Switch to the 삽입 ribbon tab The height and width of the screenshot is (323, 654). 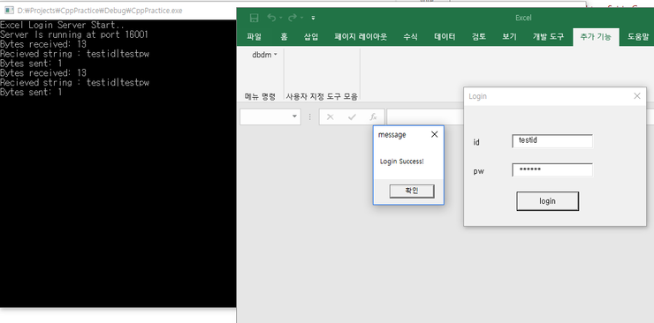tap(311, 37)
